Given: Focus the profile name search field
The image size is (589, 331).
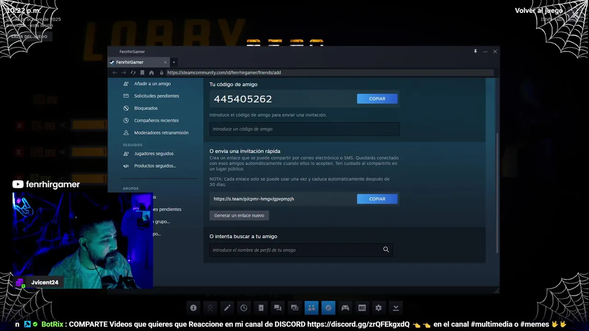Looking at the screenshot, I should 301,250.
